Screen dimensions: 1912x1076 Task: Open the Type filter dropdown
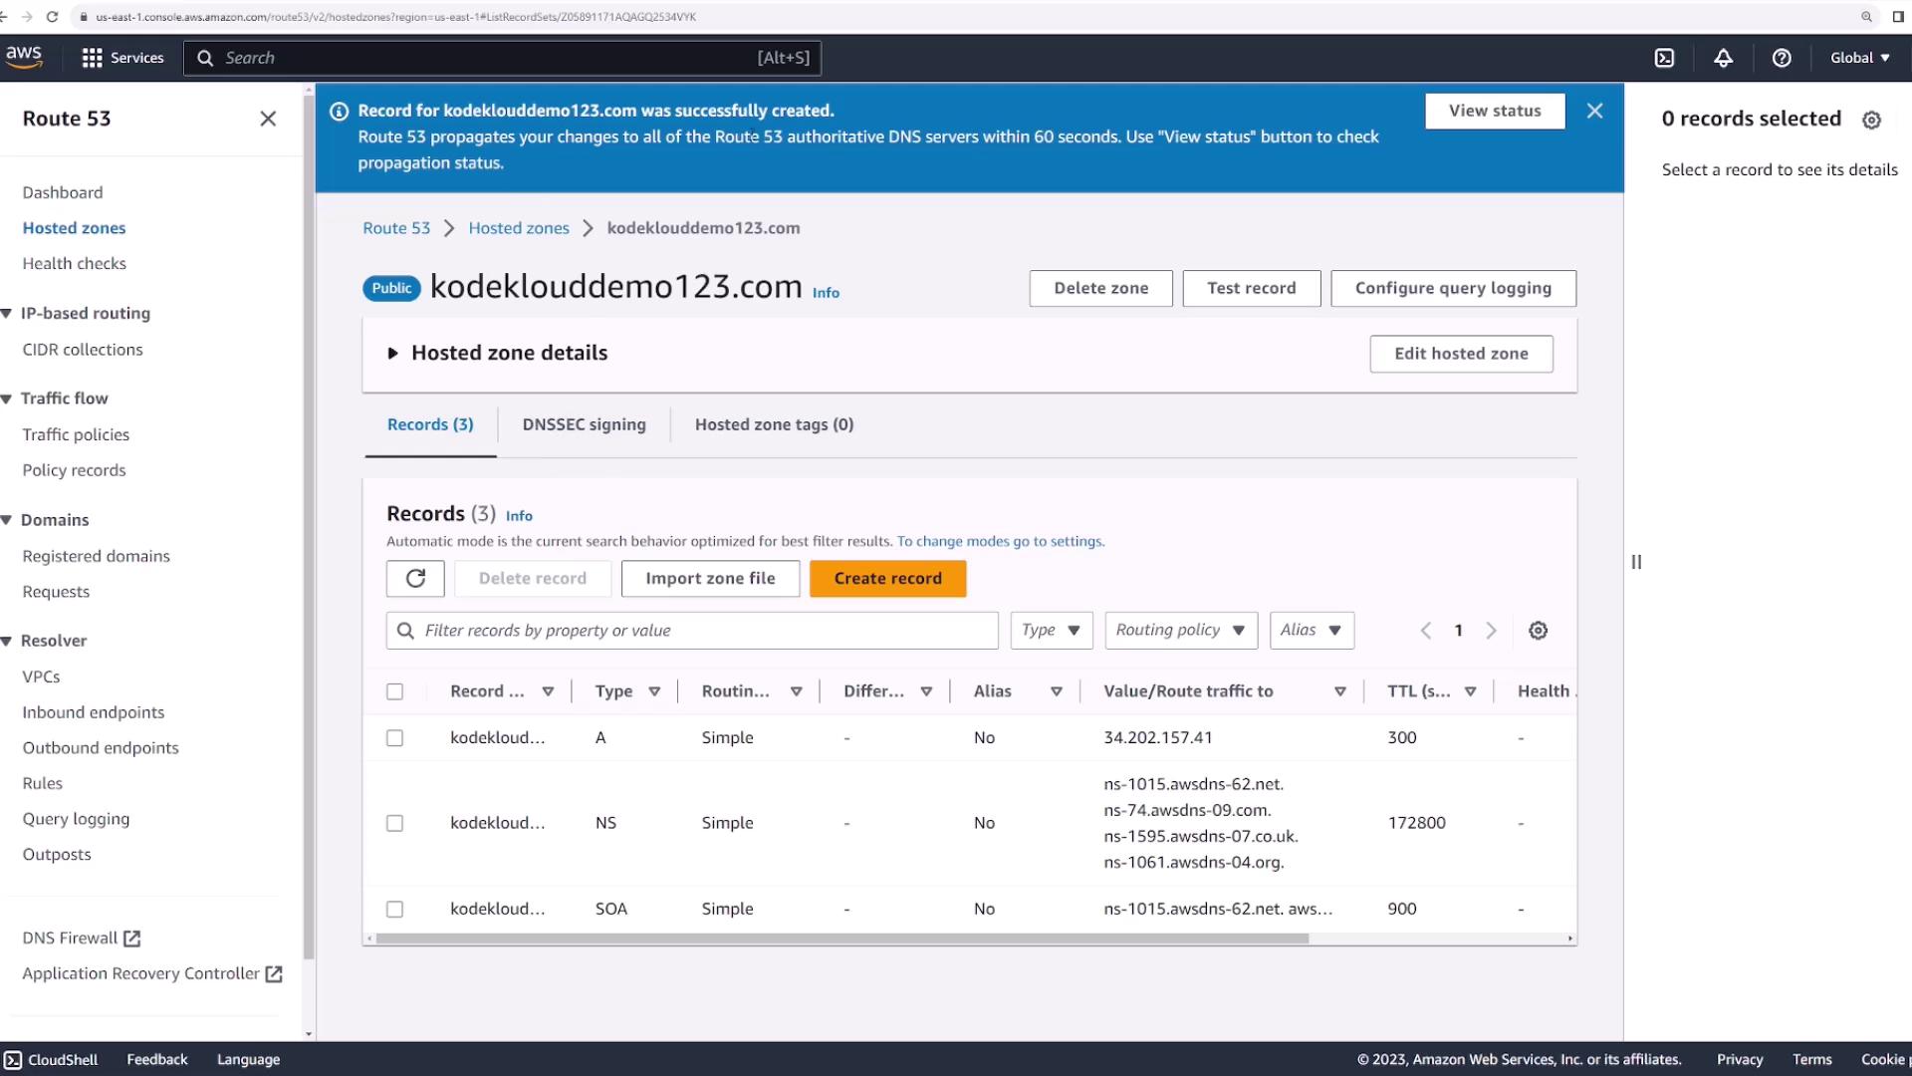pos(1051,631)
